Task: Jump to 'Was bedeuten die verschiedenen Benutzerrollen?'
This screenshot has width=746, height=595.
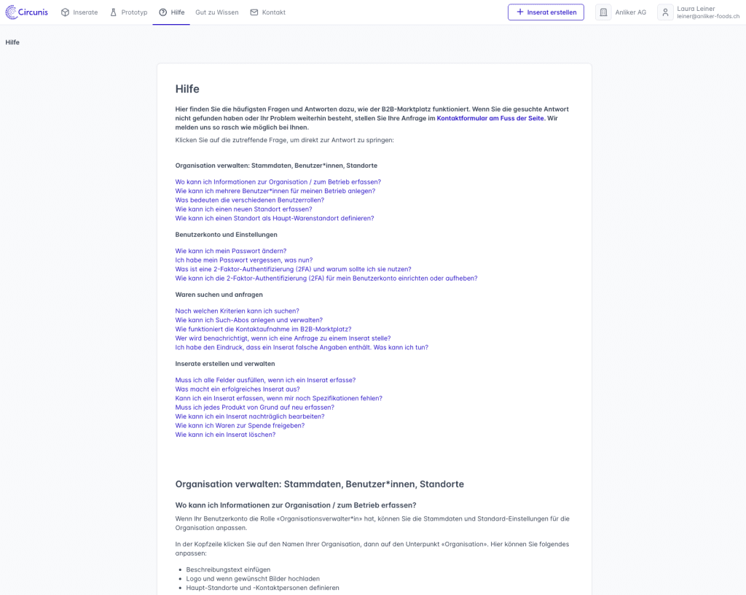Action: pyautogui.click(x=249, y=200)
